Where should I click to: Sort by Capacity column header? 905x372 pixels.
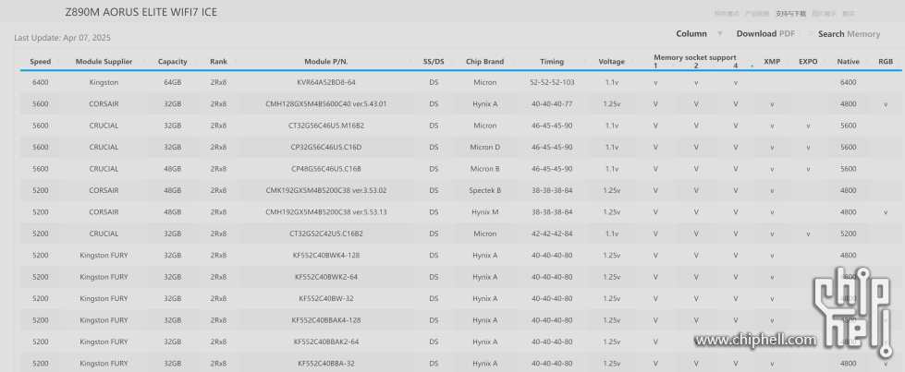point(173,62)
